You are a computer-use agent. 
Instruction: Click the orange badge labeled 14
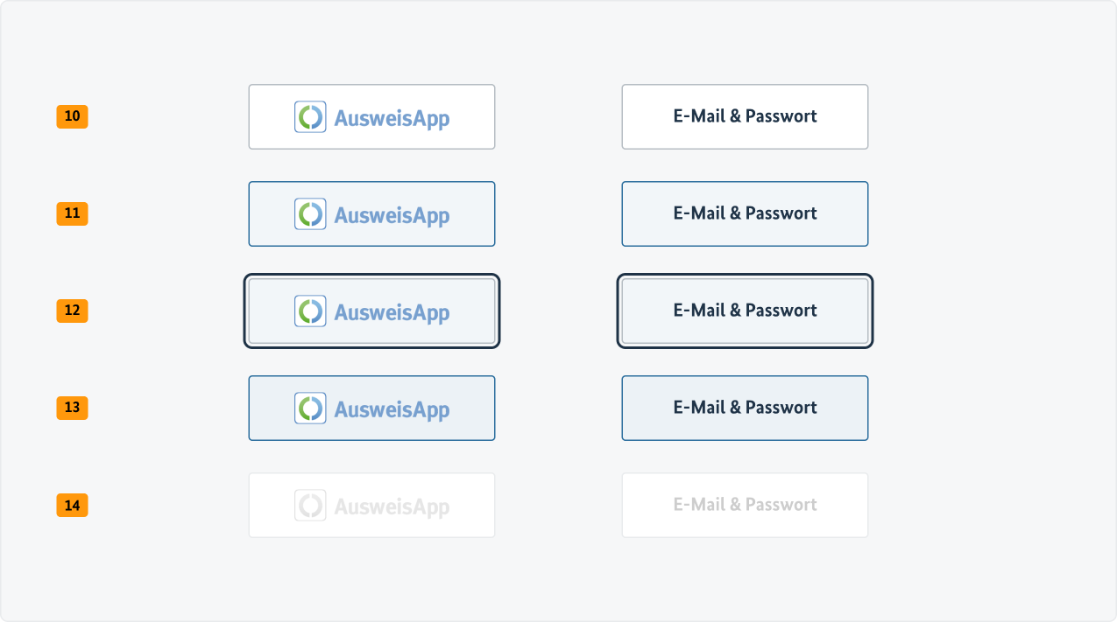[73, 505]
